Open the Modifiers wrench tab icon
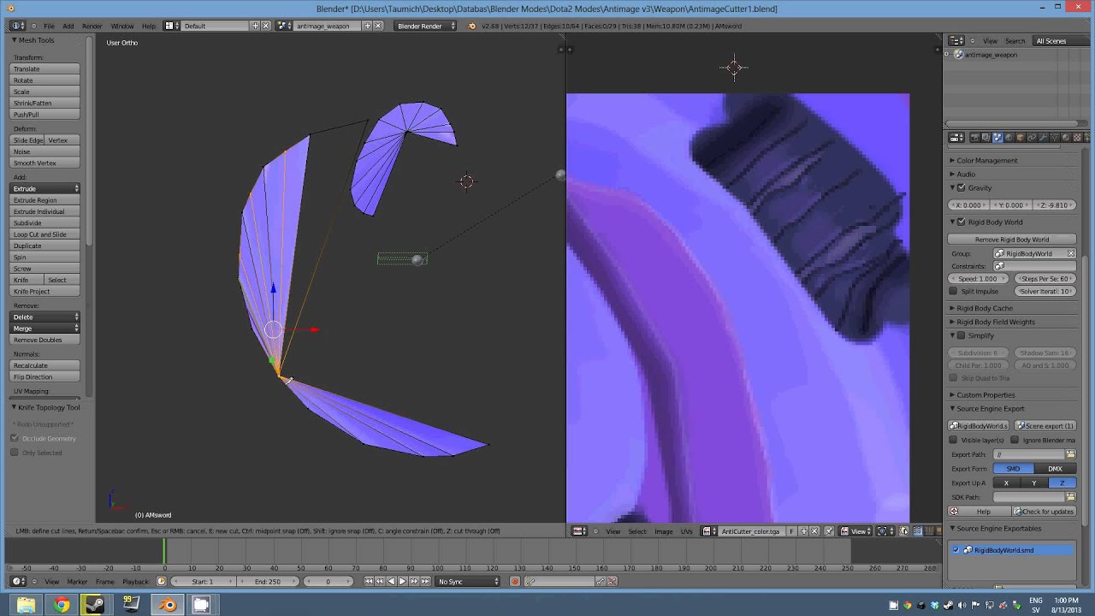 tap(1043, 137)
